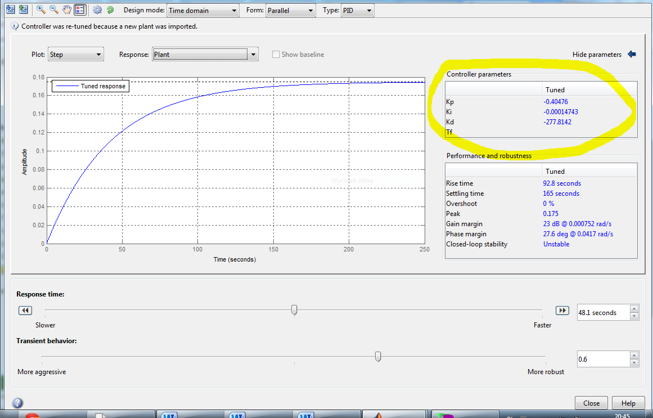Click the green retune refresh icon
Image resolution: width=653 pixels, height=418 pixels.
[x=110, y=10]
